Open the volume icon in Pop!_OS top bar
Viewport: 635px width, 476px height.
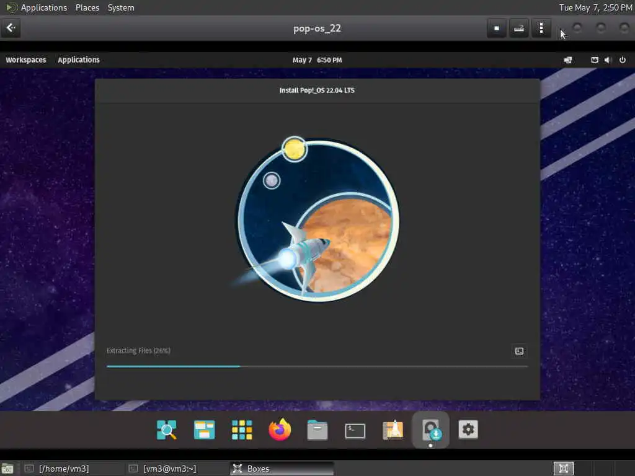(x=608, y=60)
